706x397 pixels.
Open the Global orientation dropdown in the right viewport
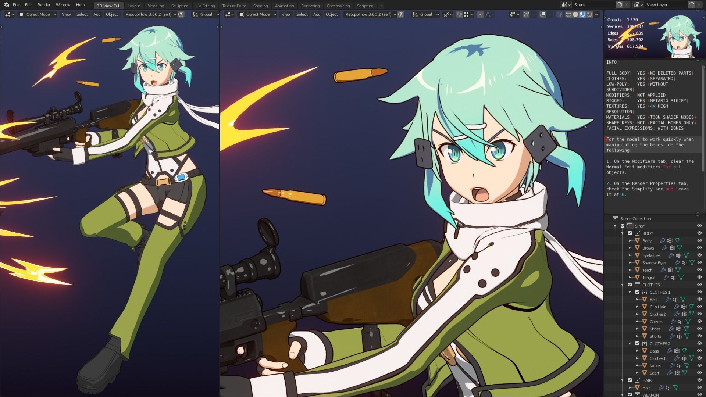[x=425, y=14]
